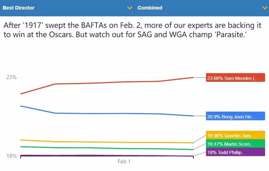Screen dimensions: 269x171
Task: Select the red Sam Mendes 23.68% label
Action: (x=235, y=78)
